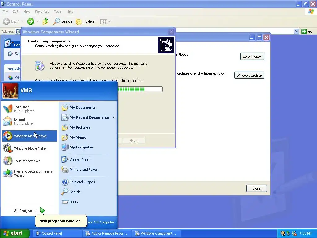Expand All Programs list
Viewport: 317px width, 238px height.
29,211
